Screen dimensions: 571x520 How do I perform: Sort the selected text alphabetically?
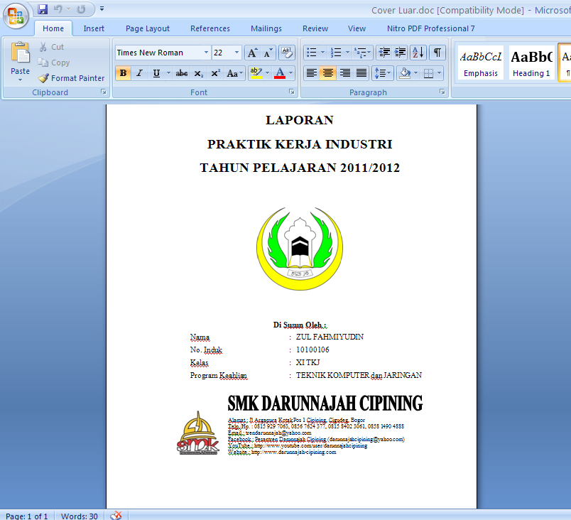418,53
